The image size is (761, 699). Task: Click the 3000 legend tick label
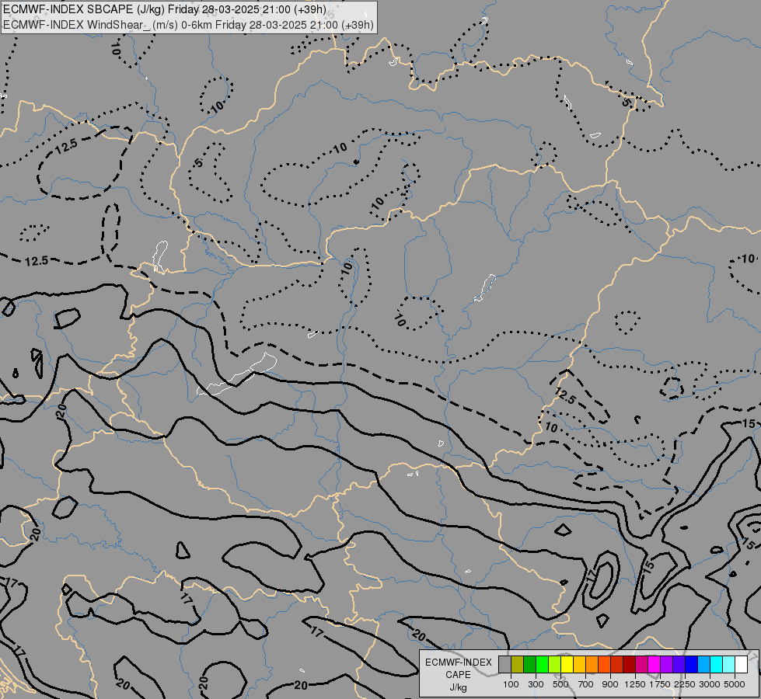[x=710, y=684]
